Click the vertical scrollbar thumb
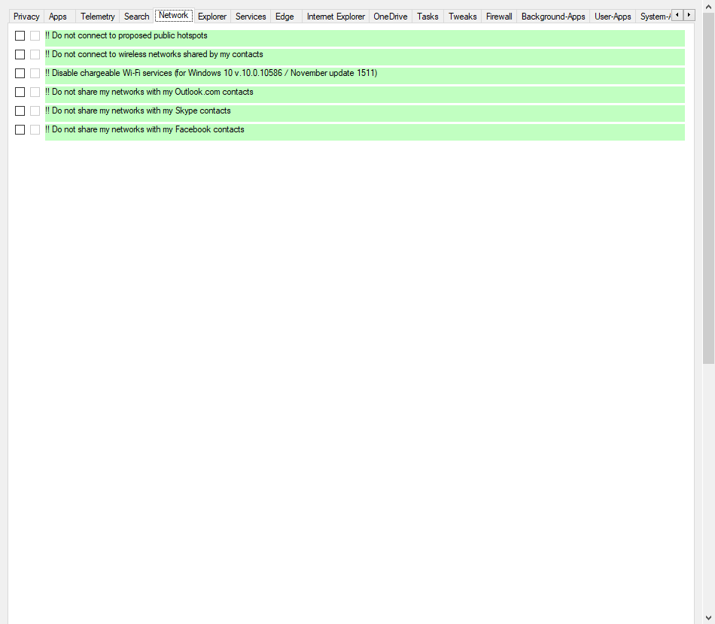The image size is (715, 624). [709, 188]
